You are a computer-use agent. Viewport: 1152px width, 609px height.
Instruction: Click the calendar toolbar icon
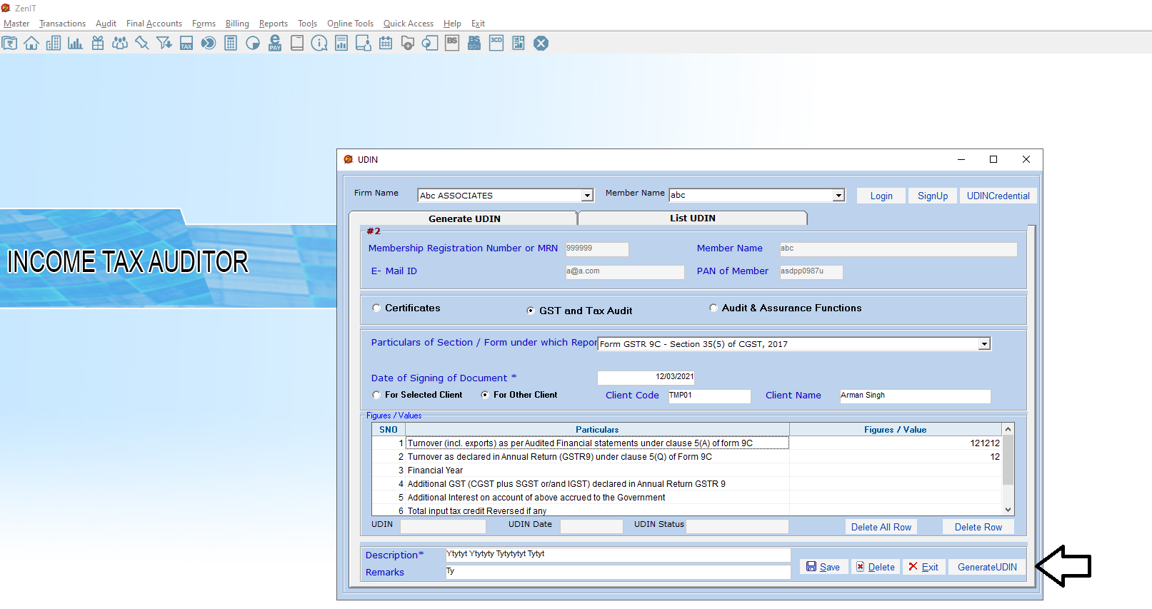[386, 44]
